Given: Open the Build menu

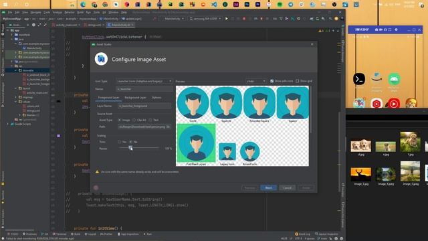Looking at the screenshot, I should pyautogui.click(x=80, y=12).
